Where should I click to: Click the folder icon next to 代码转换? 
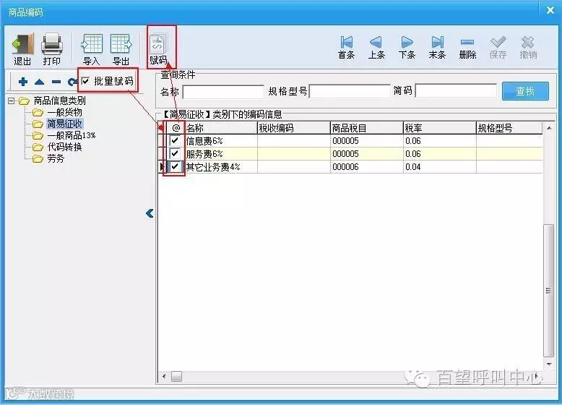(38, 147)
